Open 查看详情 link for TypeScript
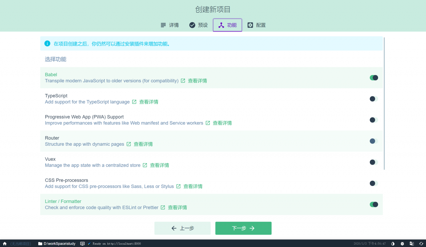 tap(149, 102)
